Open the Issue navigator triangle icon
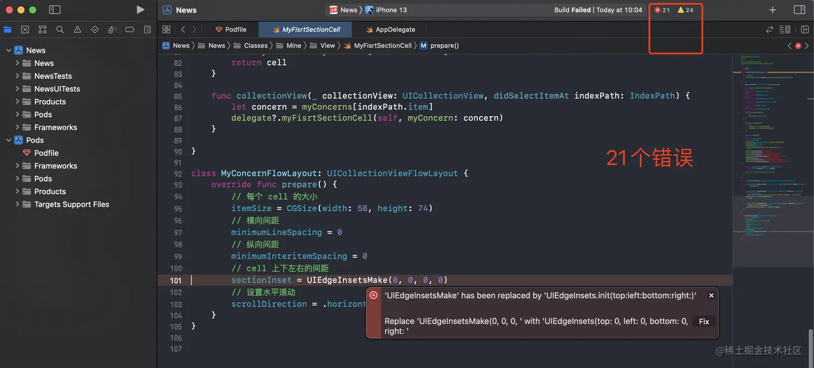Viewport: 814px width, 368px height. pyautogui.click(x=78, y=30)
